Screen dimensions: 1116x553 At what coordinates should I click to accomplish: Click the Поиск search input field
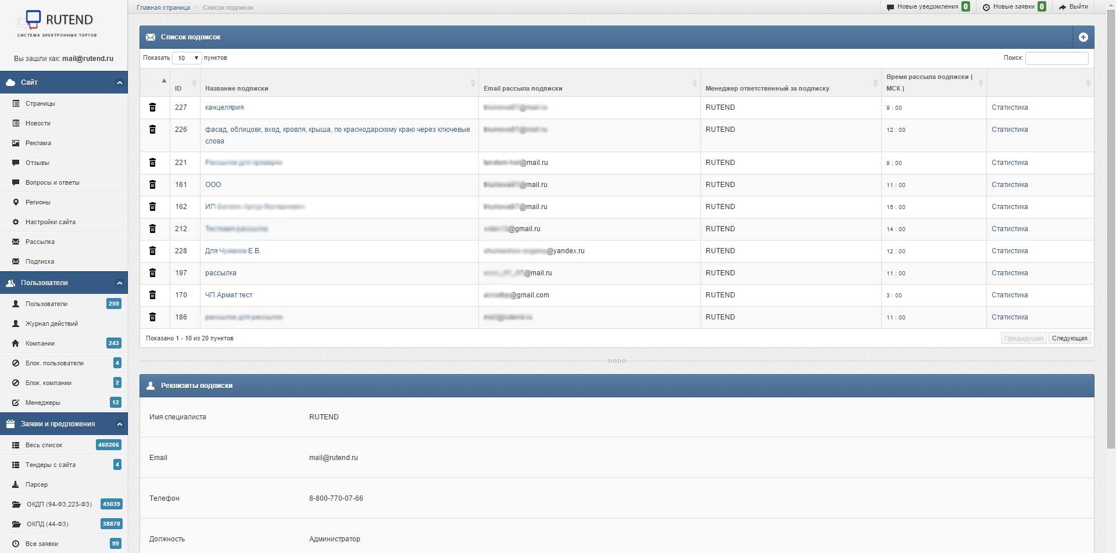tap(1056, 58)
